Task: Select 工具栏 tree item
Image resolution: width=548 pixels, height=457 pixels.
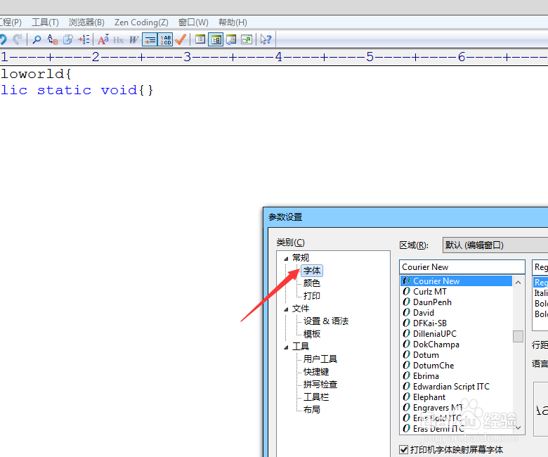Action: [x=316, y=397]
